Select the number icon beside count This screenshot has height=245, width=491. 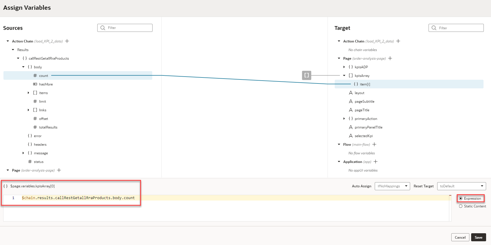pyautogui.click(x=35, y=75)
